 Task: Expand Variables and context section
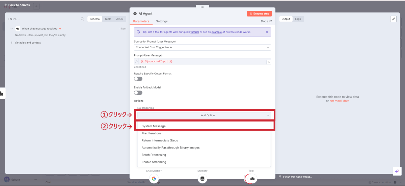pos(11,43)
